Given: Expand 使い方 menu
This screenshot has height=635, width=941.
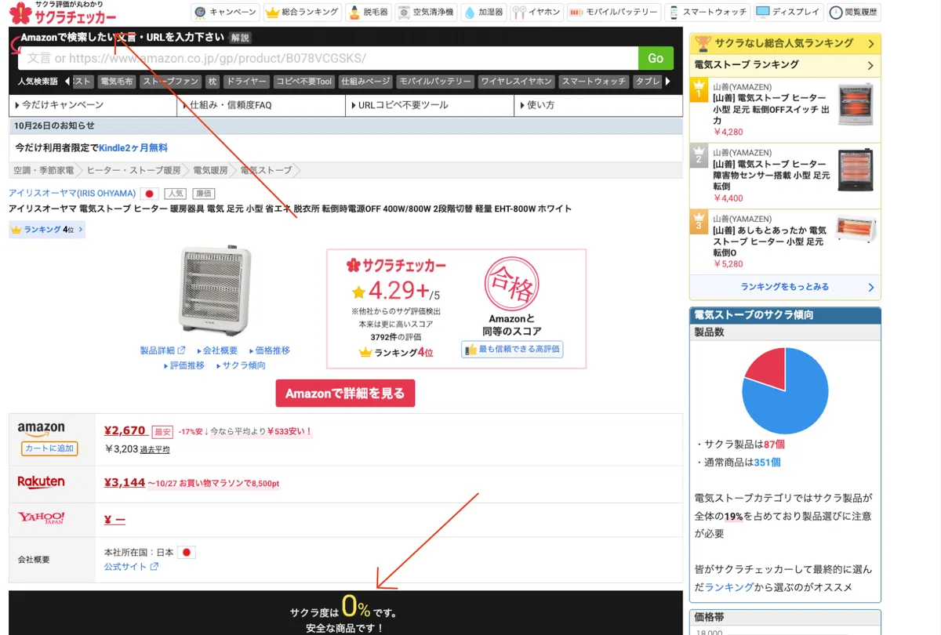Looking at the screenshot, I should [x=598, y=105].
